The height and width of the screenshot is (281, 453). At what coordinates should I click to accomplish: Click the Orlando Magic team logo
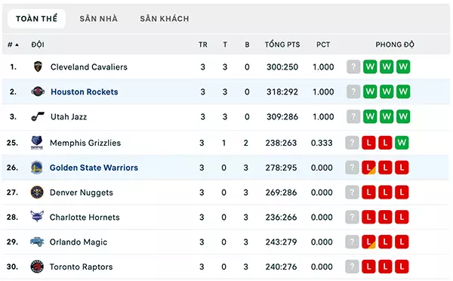pos(37,242)
